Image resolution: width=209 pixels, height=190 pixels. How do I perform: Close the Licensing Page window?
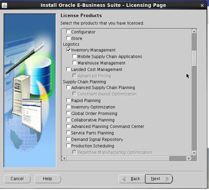[202, 5]
